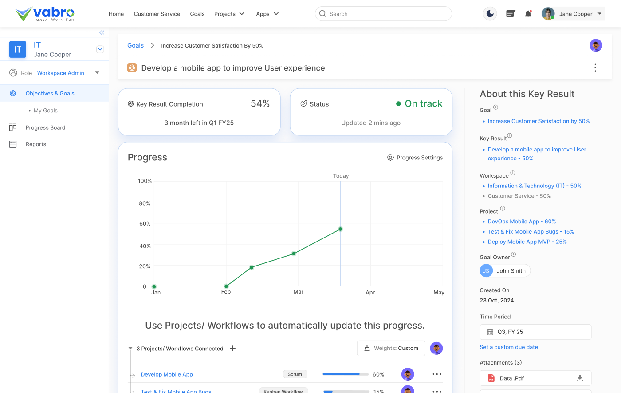This screenshot has height=393, width=621.
Task: Add a project with the plus icon
Action: [233, 349]
